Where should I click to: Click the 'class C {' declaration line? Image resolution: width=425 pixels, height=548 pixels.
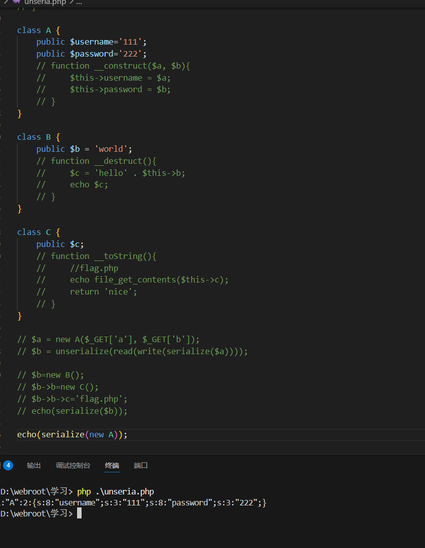(x=39, y=232)
